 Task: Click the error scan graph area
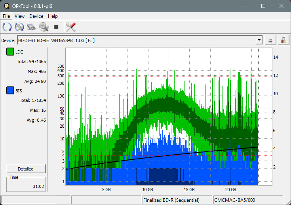169,117
